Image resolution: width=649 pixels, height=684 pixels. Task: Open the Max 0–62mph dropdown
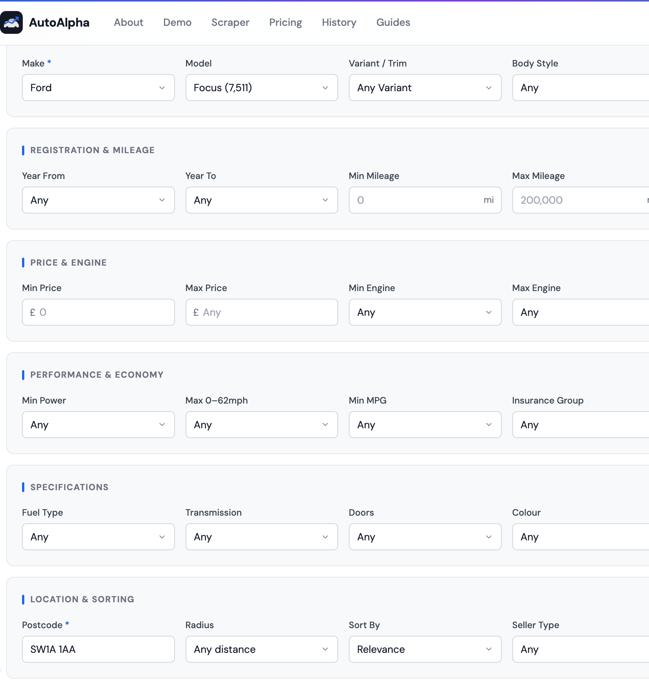click(261, 424)
